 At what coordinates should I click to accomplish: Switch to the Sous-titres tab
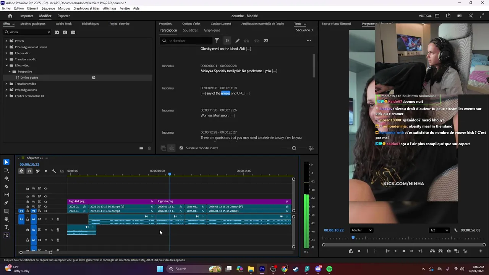pyautogui.click(x=190, y=30)
